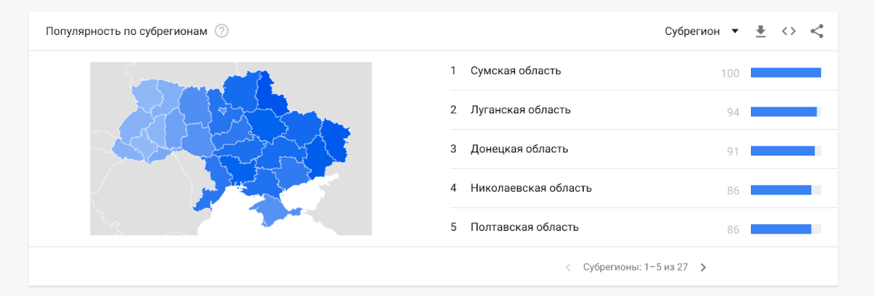
Task: Go to next page of subregions
Action: 703,267
